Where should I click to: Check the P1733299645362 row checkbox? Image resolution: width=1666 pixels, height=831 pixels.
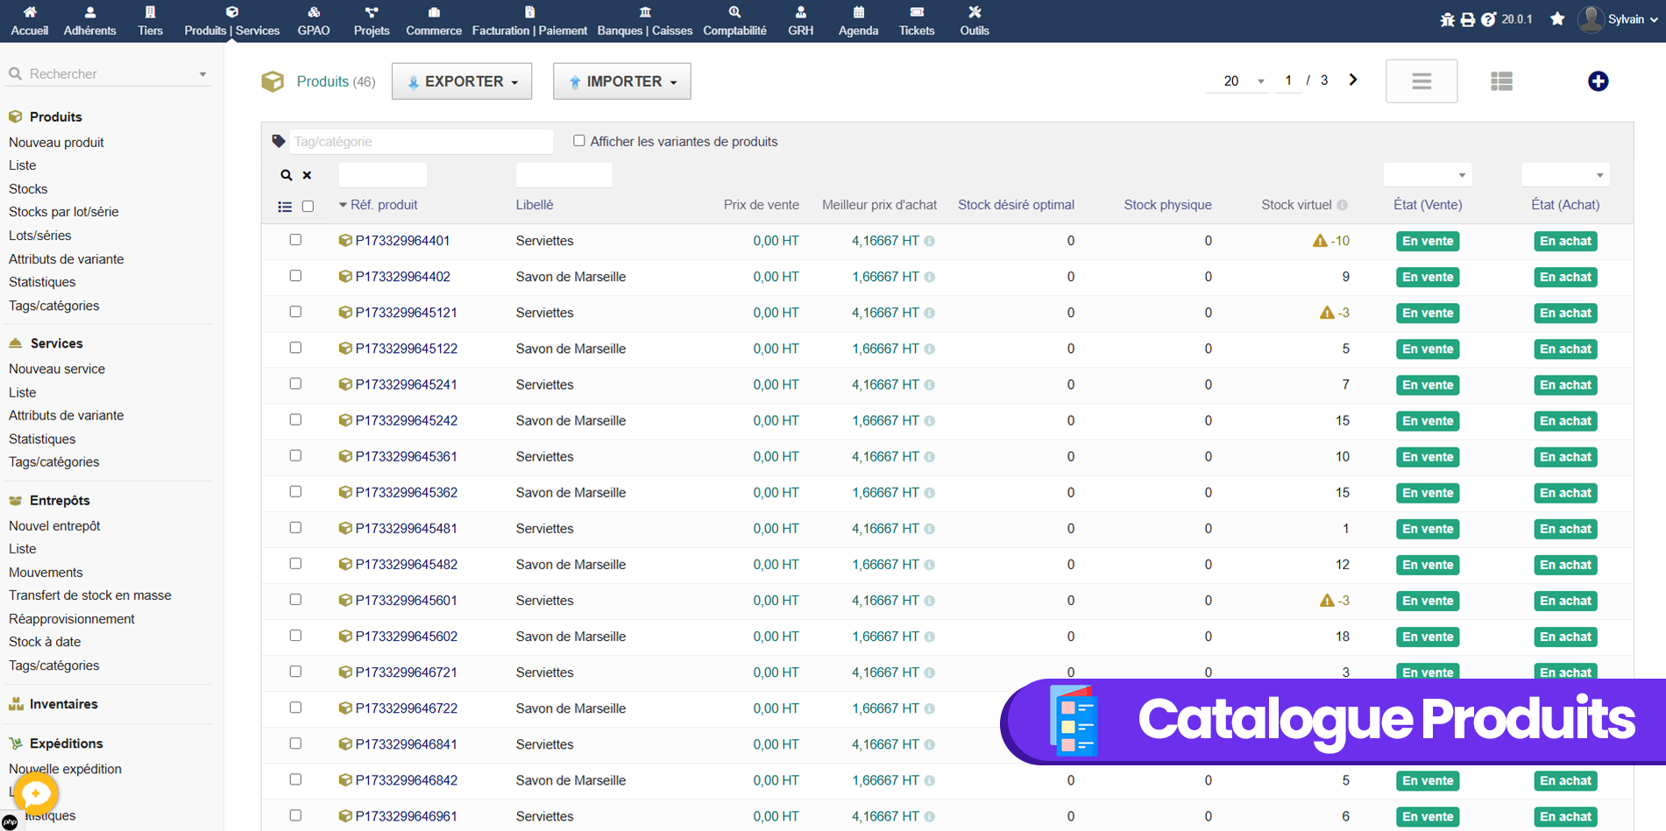pos(295,491)
